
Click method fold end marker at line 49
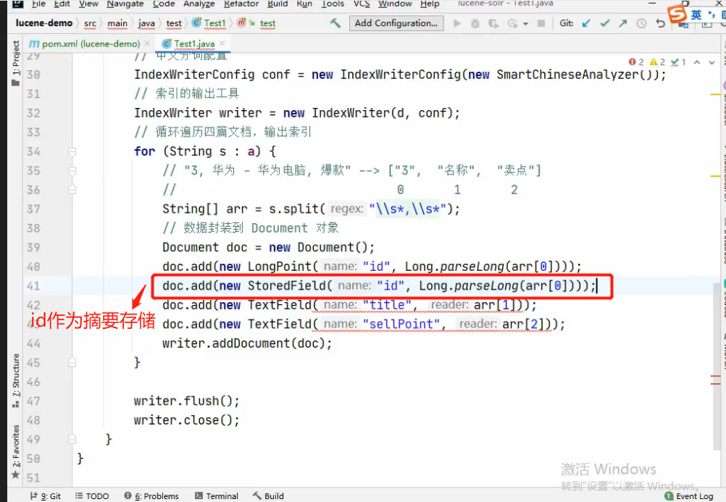tap(72, 439)
